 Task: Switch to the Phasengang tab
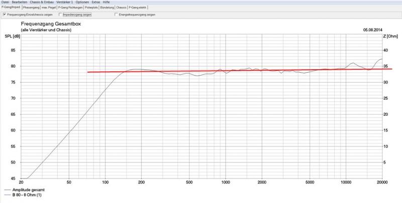[x=31, y=8]
